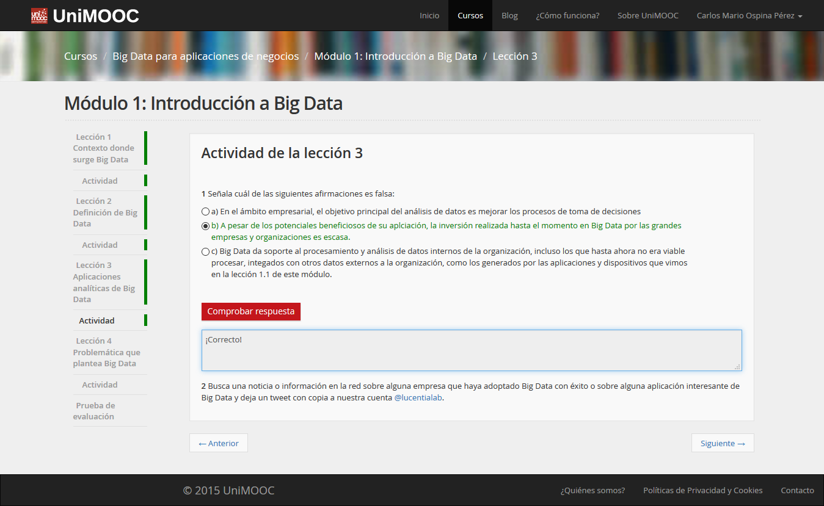Open the Inicio page
824x506 pixels.
click(429, 15)
